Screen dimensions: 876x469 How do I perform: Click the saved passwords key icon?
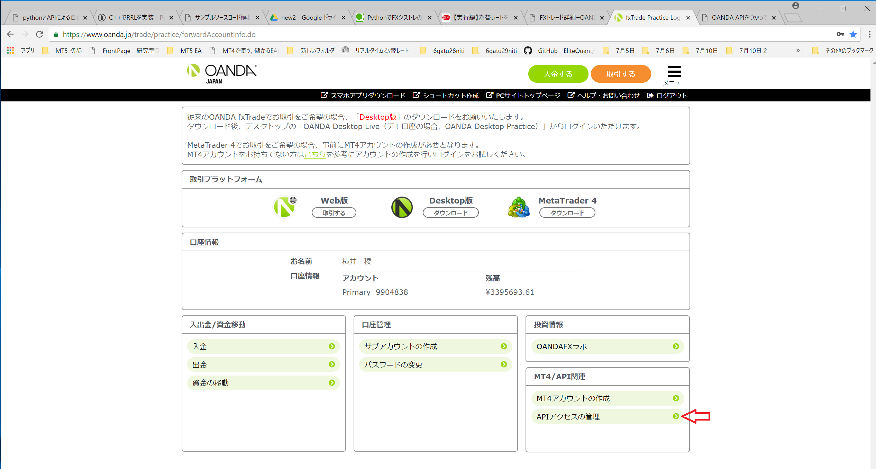click(x=841, y=34)
